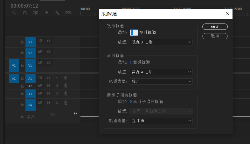The width and height of the screenshot is (250, 144).
Task: Open video track placement dropdown '视频 3 之后'
Action: 161,42
